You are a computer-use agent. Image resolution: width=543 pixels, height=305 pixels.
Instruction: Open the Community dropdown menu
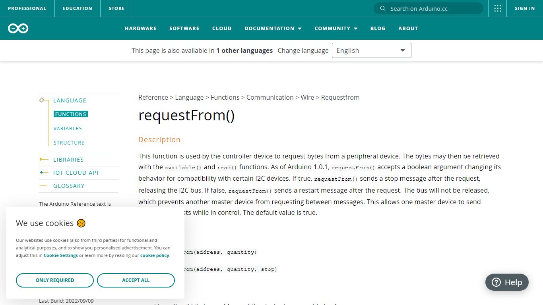[x=336, y=28]
